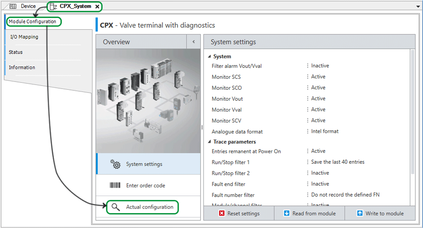423x228 pixels.
Task: Click the System settings gear icon
Action: 115,164
